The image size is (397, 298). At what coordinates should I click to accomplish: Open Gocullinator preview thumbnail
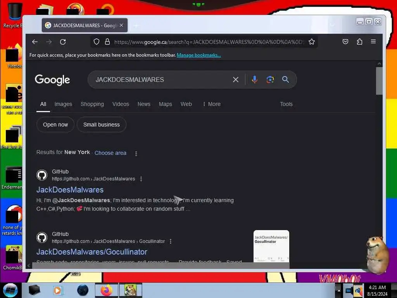tap(271, 246)
